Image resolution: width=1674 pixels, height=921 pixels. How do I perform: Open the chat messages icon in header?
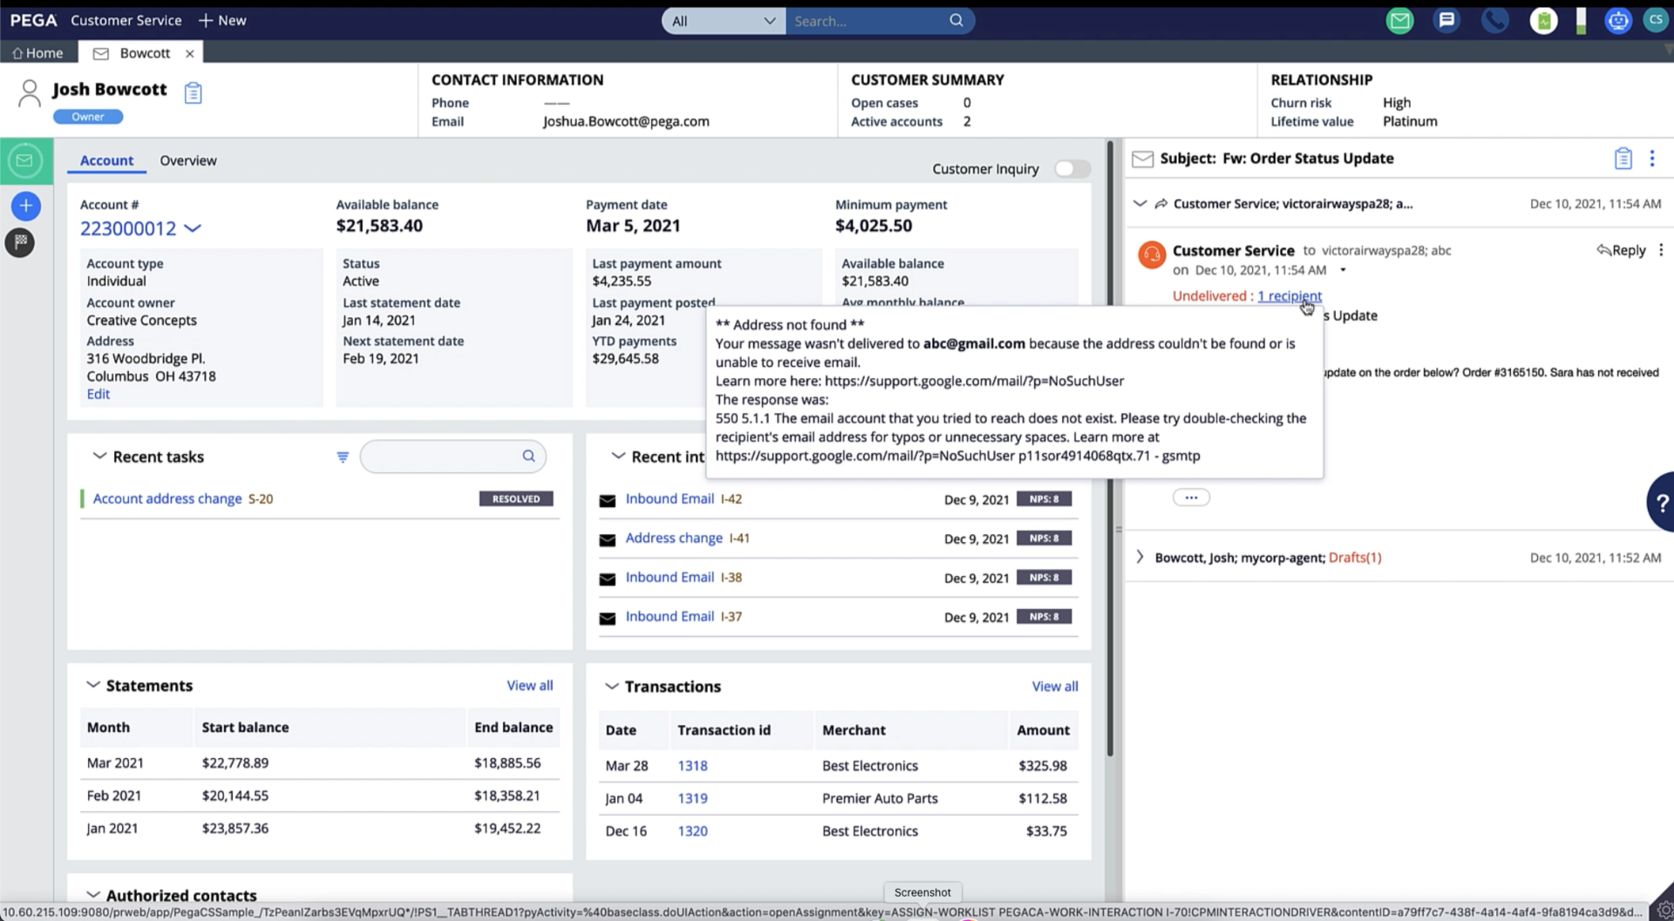(1446, 21)
